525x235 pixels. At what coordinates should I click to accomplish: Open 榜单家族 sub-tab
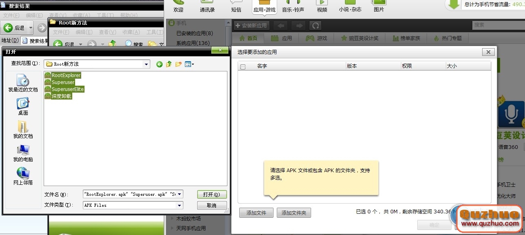406,38
